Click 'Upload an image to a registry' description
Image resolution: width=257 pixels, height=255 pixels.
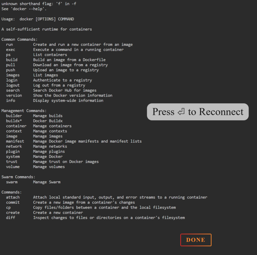pyautogui.click(x=66, y=70)
